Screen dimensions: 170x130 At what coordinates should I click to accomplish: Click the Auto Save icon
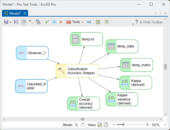coord(16,22)
